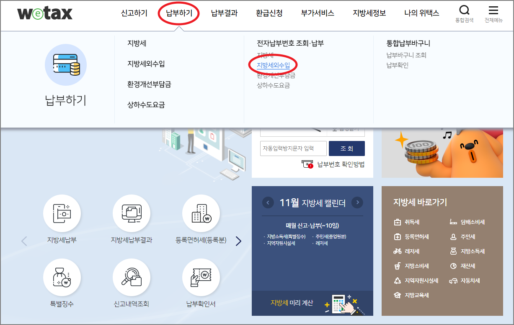This screenshot has width=514, height=325.
Task: Click the 담배소비세 shortcut icon
Action: [x=453, y=222]
